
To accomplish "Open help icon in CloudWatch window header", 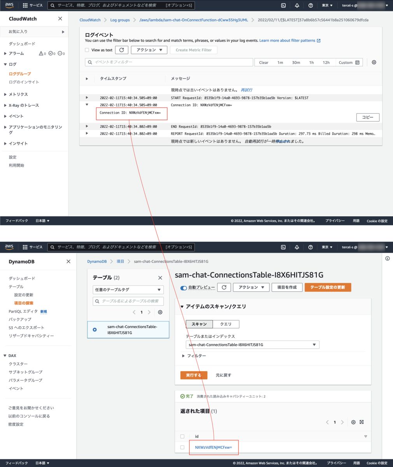I will point(311,6).
